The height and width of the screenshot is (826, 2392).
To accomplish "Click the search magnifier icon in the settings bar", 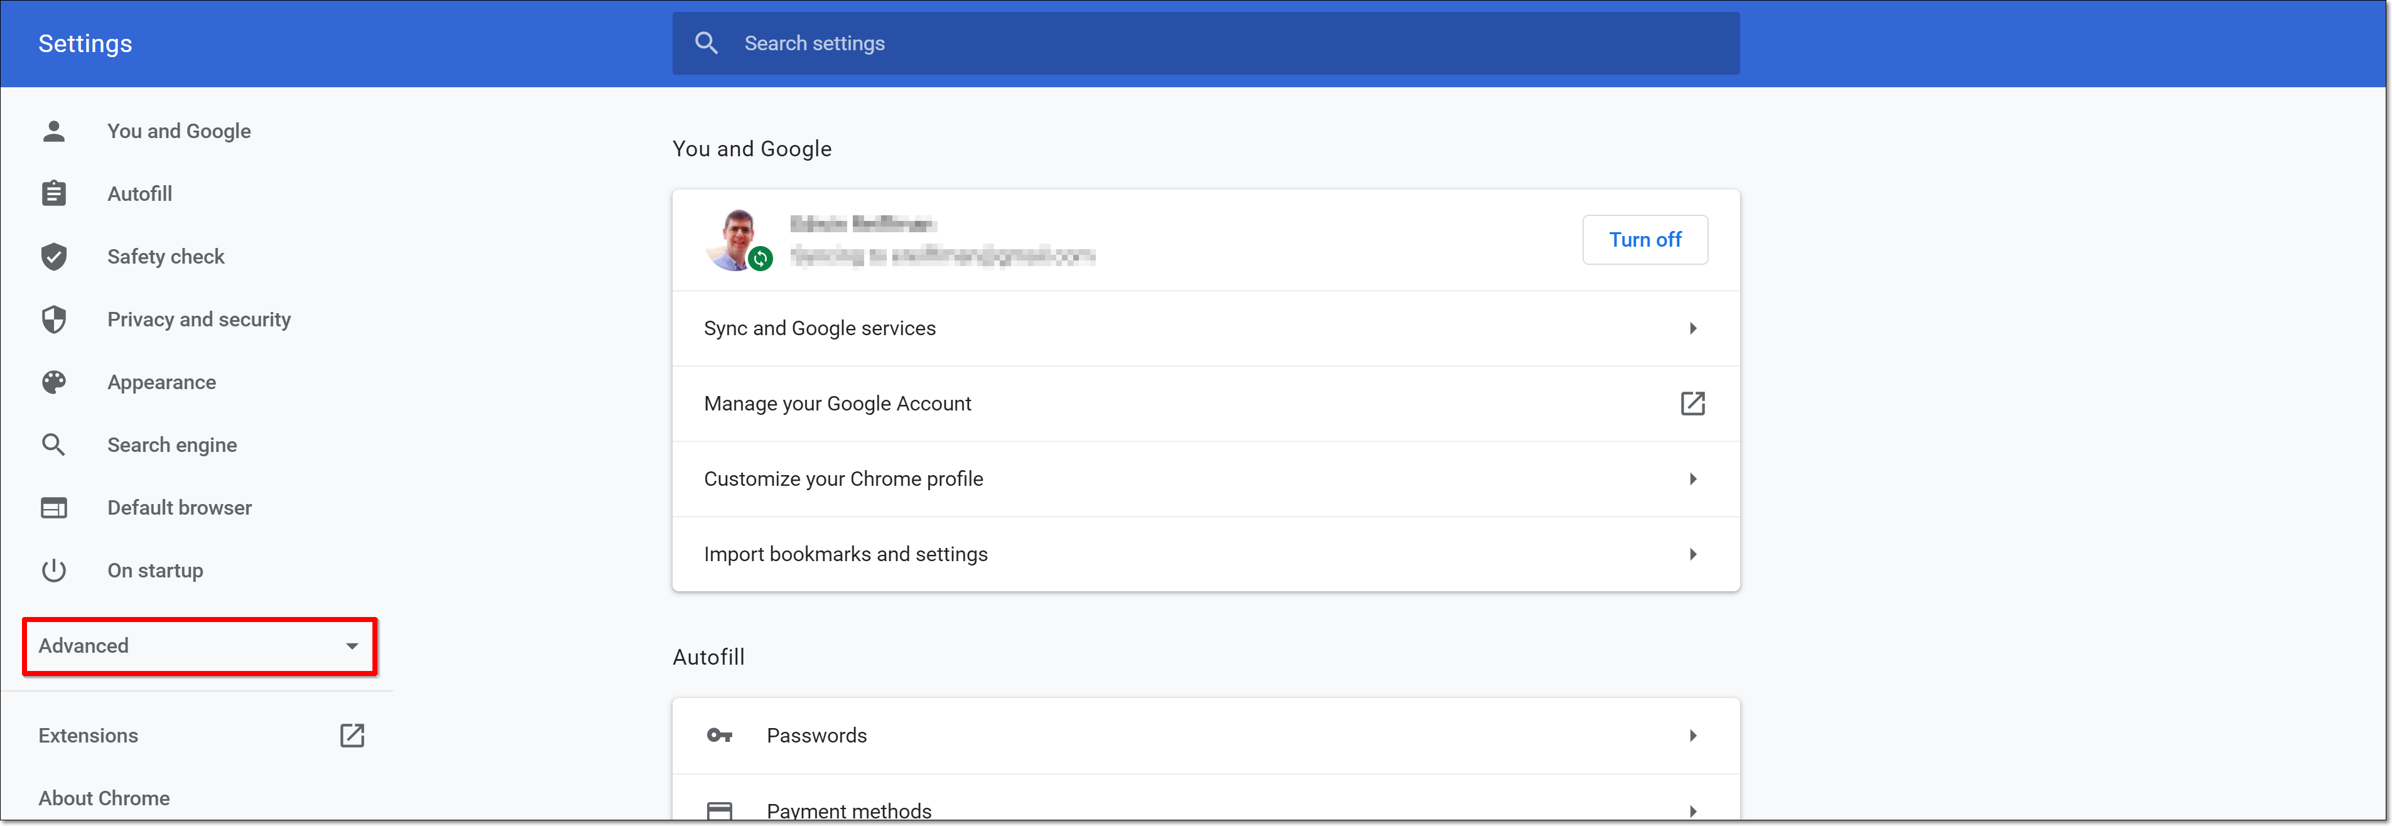I will (x=706, y=43).
